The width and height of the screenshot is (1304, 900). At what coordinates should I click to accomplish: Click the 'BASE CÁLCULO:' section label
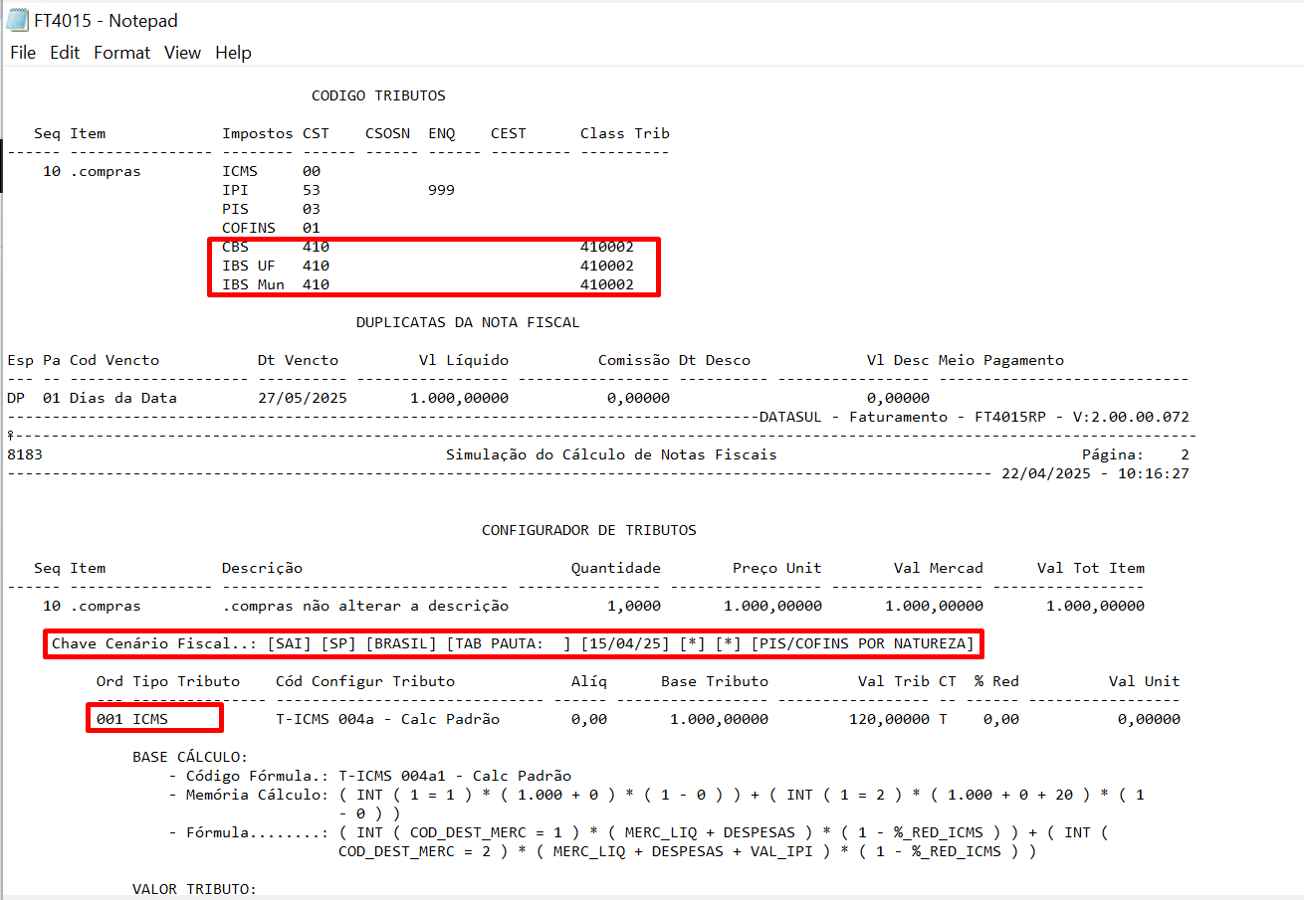190,757
